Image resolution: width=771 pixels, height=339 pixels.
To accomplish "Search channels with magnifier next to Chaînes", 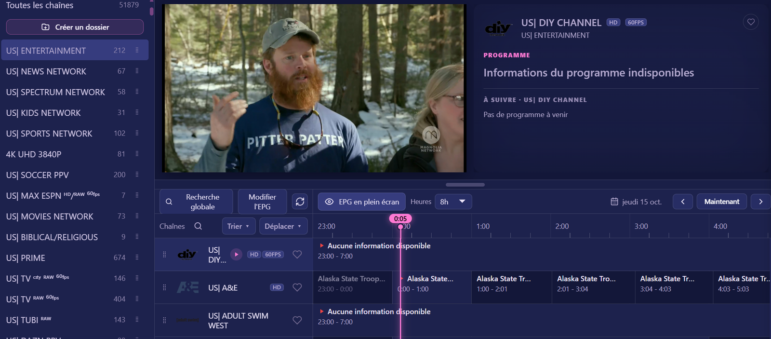I will pyautogui.click(x=198, y=226).
